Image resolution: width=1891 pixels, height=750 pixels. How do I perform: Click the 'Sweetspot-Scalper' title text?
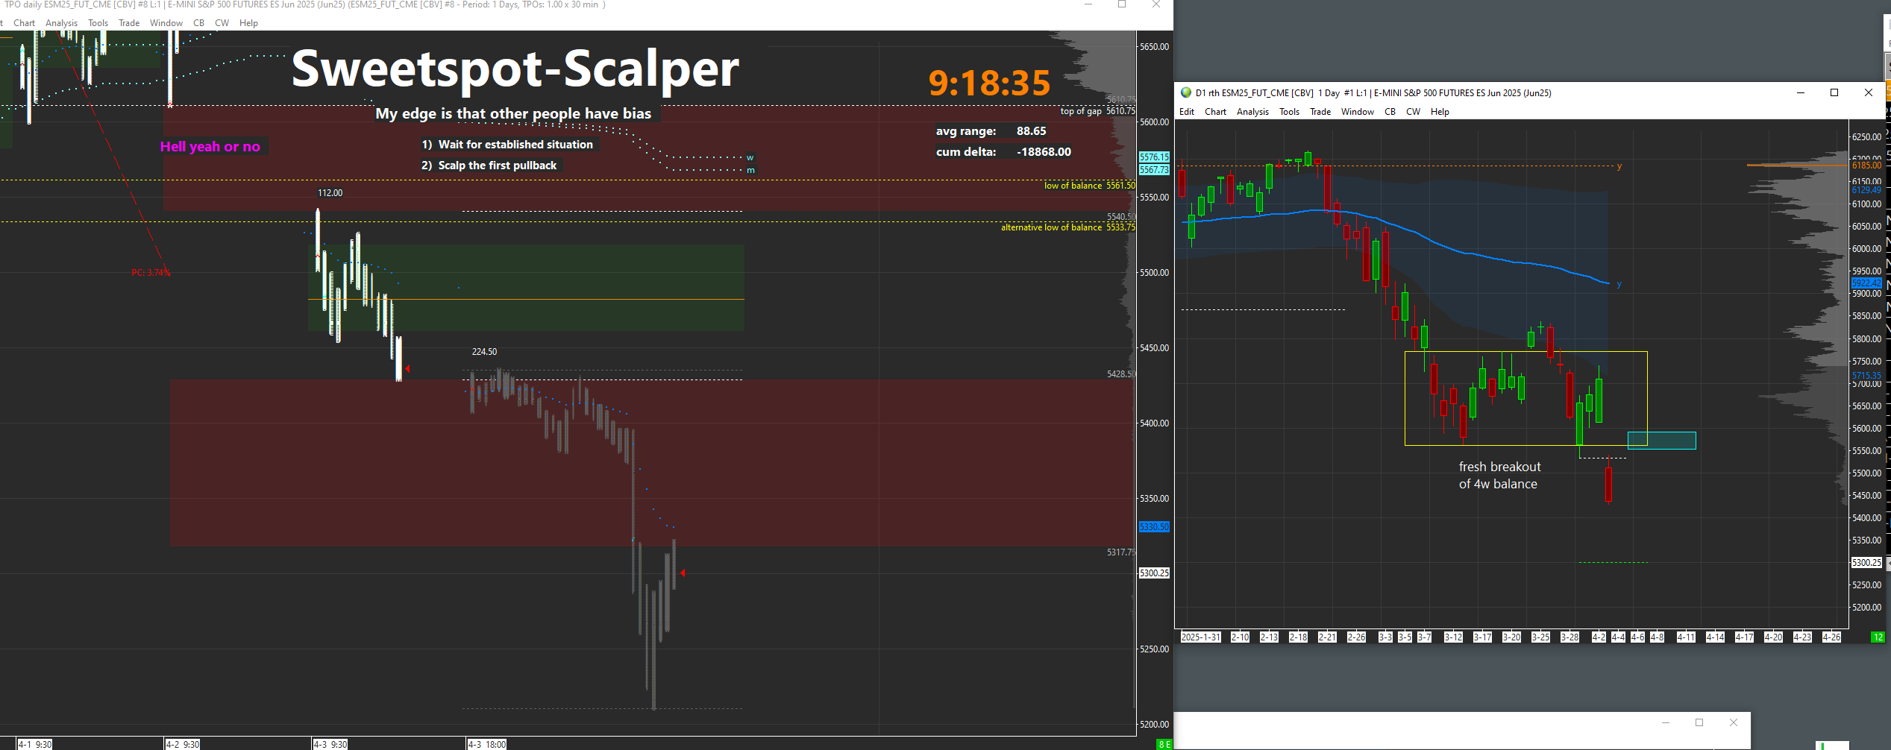[x=515, y=69]
